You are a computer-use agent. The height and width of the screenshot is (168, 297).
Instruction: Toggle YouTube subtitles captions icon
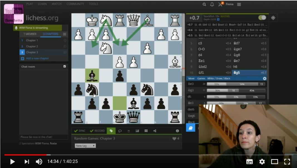click(249, 162)
